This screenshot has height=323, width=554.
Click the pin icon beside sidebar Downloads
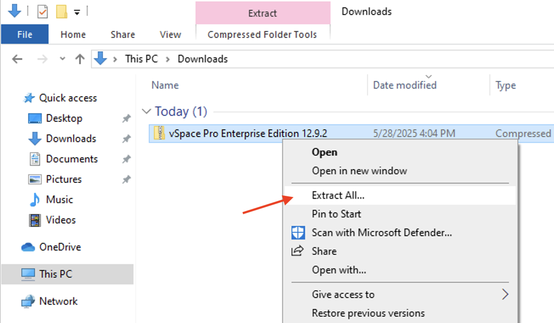tap(126, 139)
